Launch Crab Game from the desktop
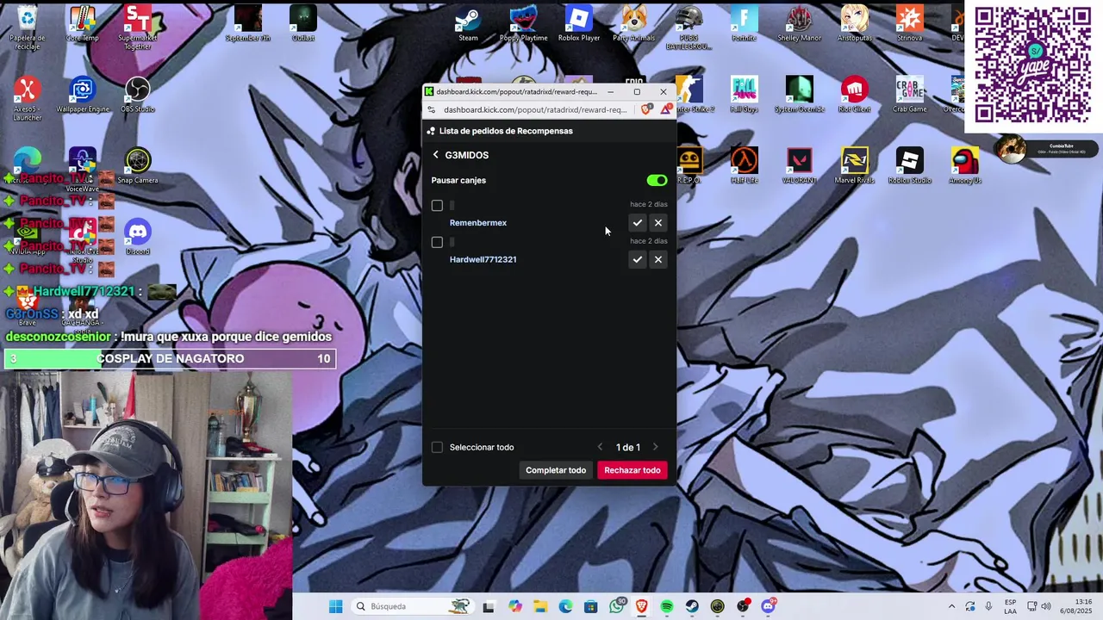 (x=909, y=95)
